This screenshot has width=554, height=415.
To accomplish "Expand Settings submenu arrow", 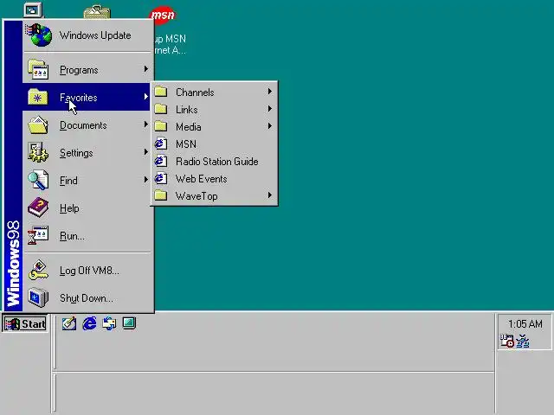I will [146, 152].
